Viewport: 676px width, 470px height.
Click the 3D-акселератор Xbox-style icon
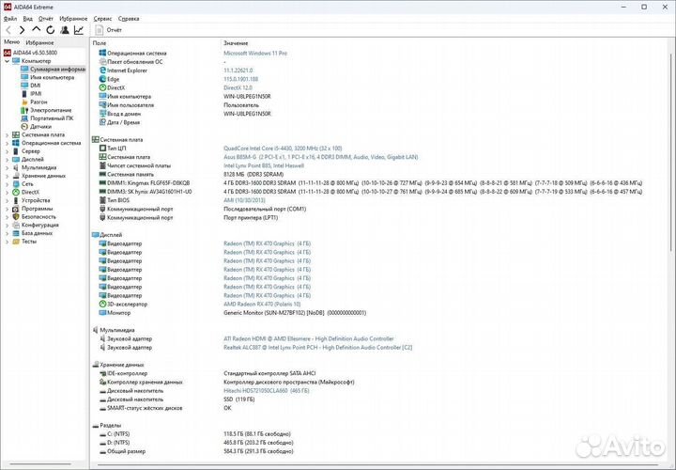coord(102,304)
